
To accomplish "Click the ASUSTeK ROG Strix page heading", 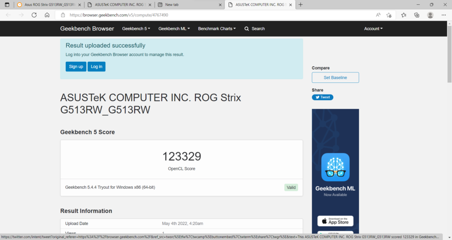I will pos(151,103).
